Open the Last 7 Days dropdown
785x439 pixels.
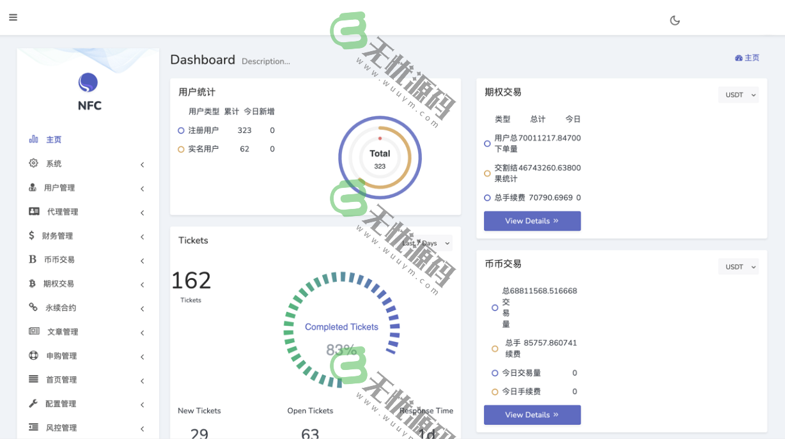[425, 243]
